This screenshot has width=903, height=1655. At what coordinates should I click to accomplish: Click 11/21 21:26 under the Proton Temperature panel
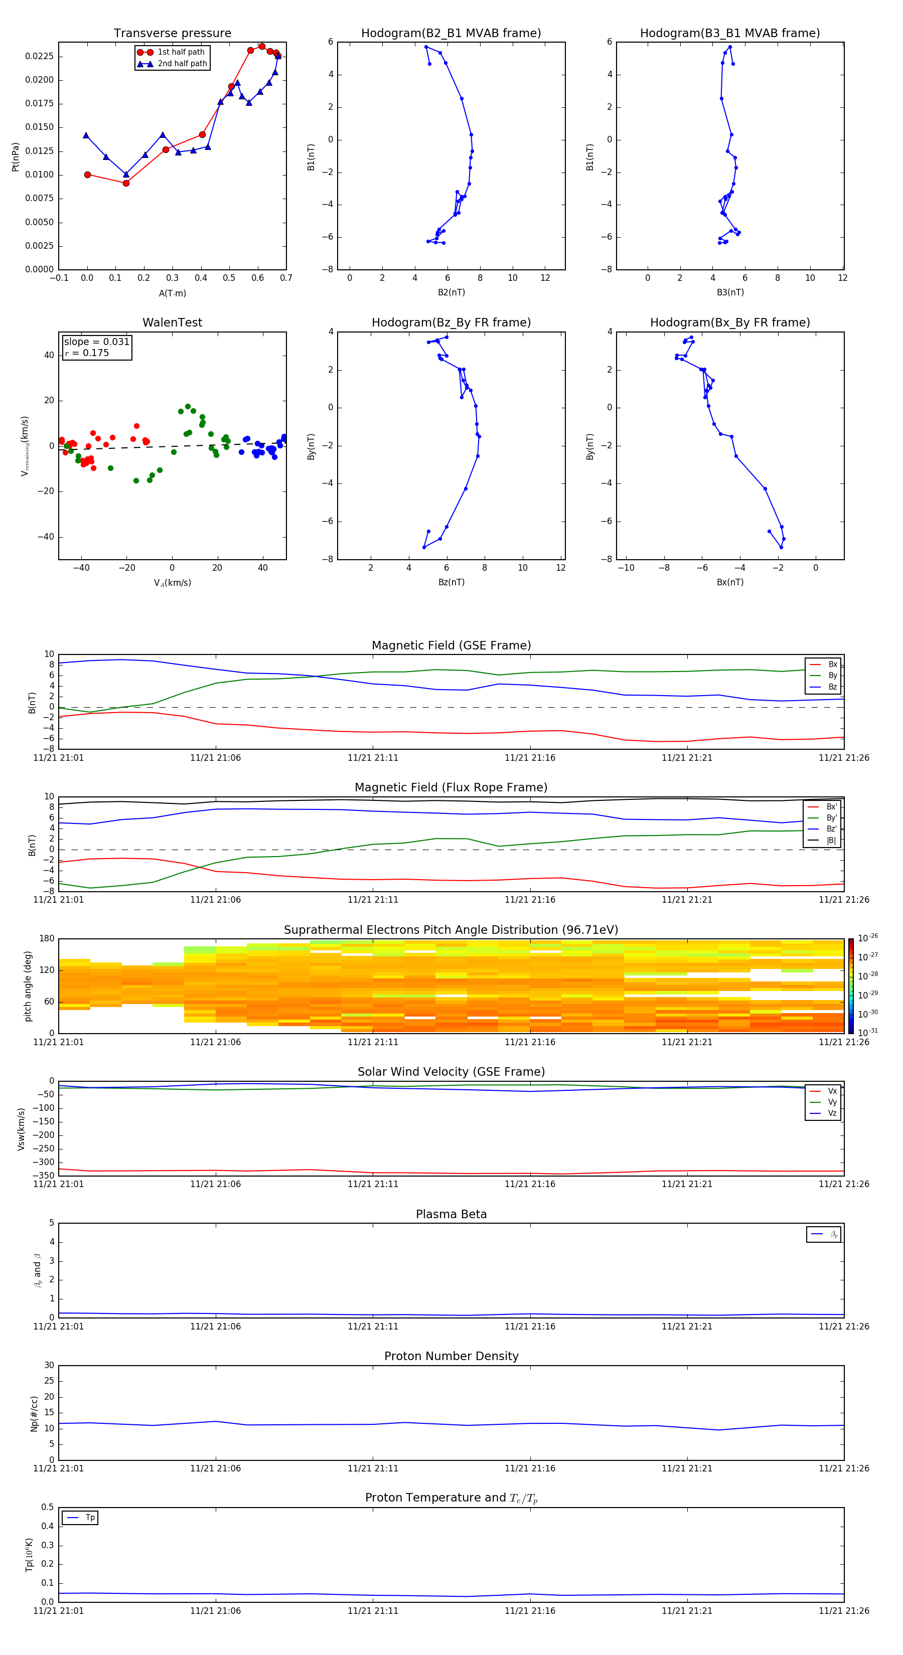(844, 1611)
